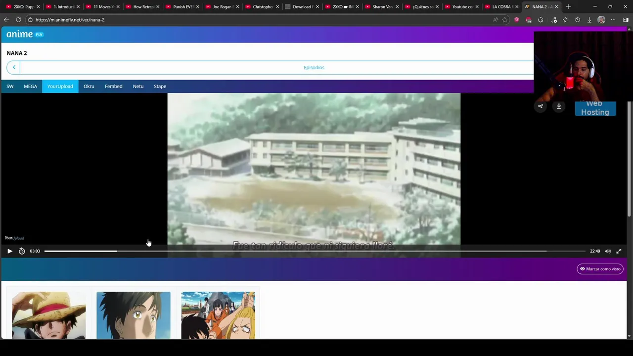Open the red extension with 14 badge

(x=529, y=20)
